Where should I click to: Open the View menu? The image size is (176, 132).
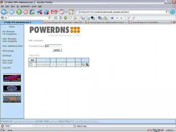point(13,6)
